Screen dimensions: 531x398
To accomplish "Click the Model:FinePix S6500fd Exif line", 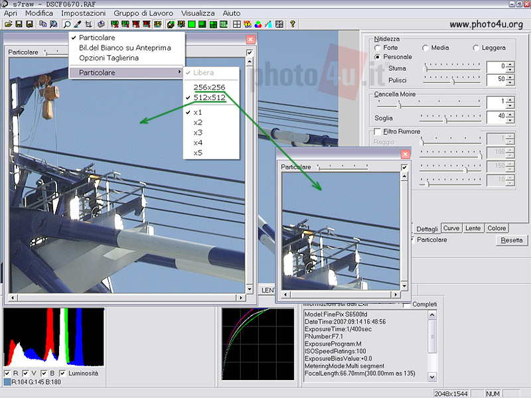I will pyautogui.click(x=336, y=314).
